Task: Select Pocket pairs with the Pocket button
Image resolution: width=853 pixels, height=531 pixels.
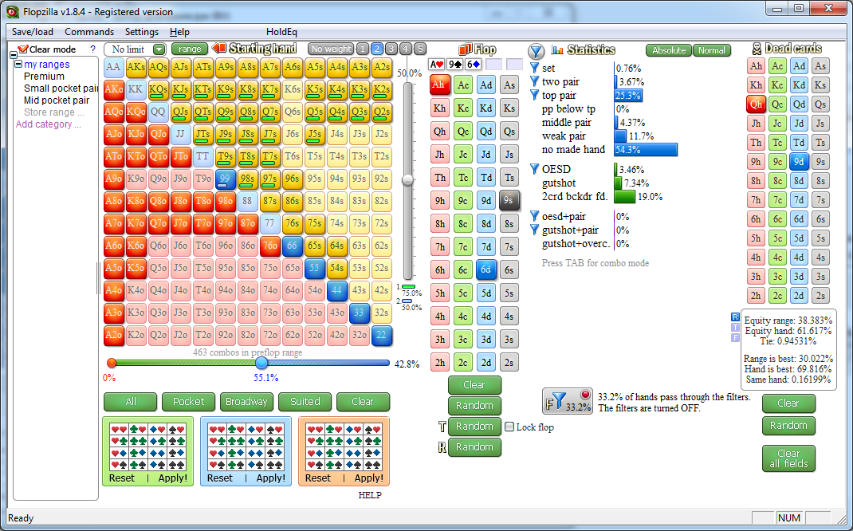Action: (188, 402)
